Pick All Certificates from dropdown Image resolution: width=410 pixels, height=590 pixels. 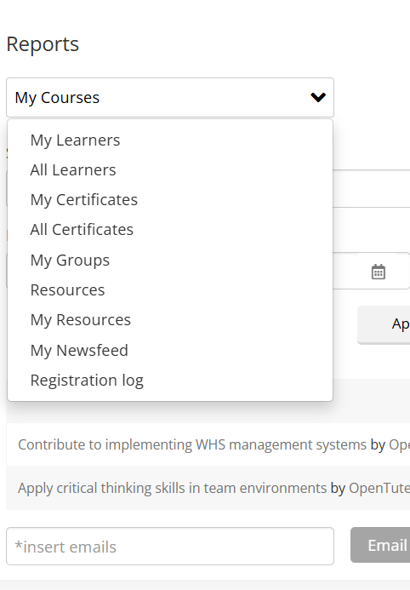click(82, 230)
